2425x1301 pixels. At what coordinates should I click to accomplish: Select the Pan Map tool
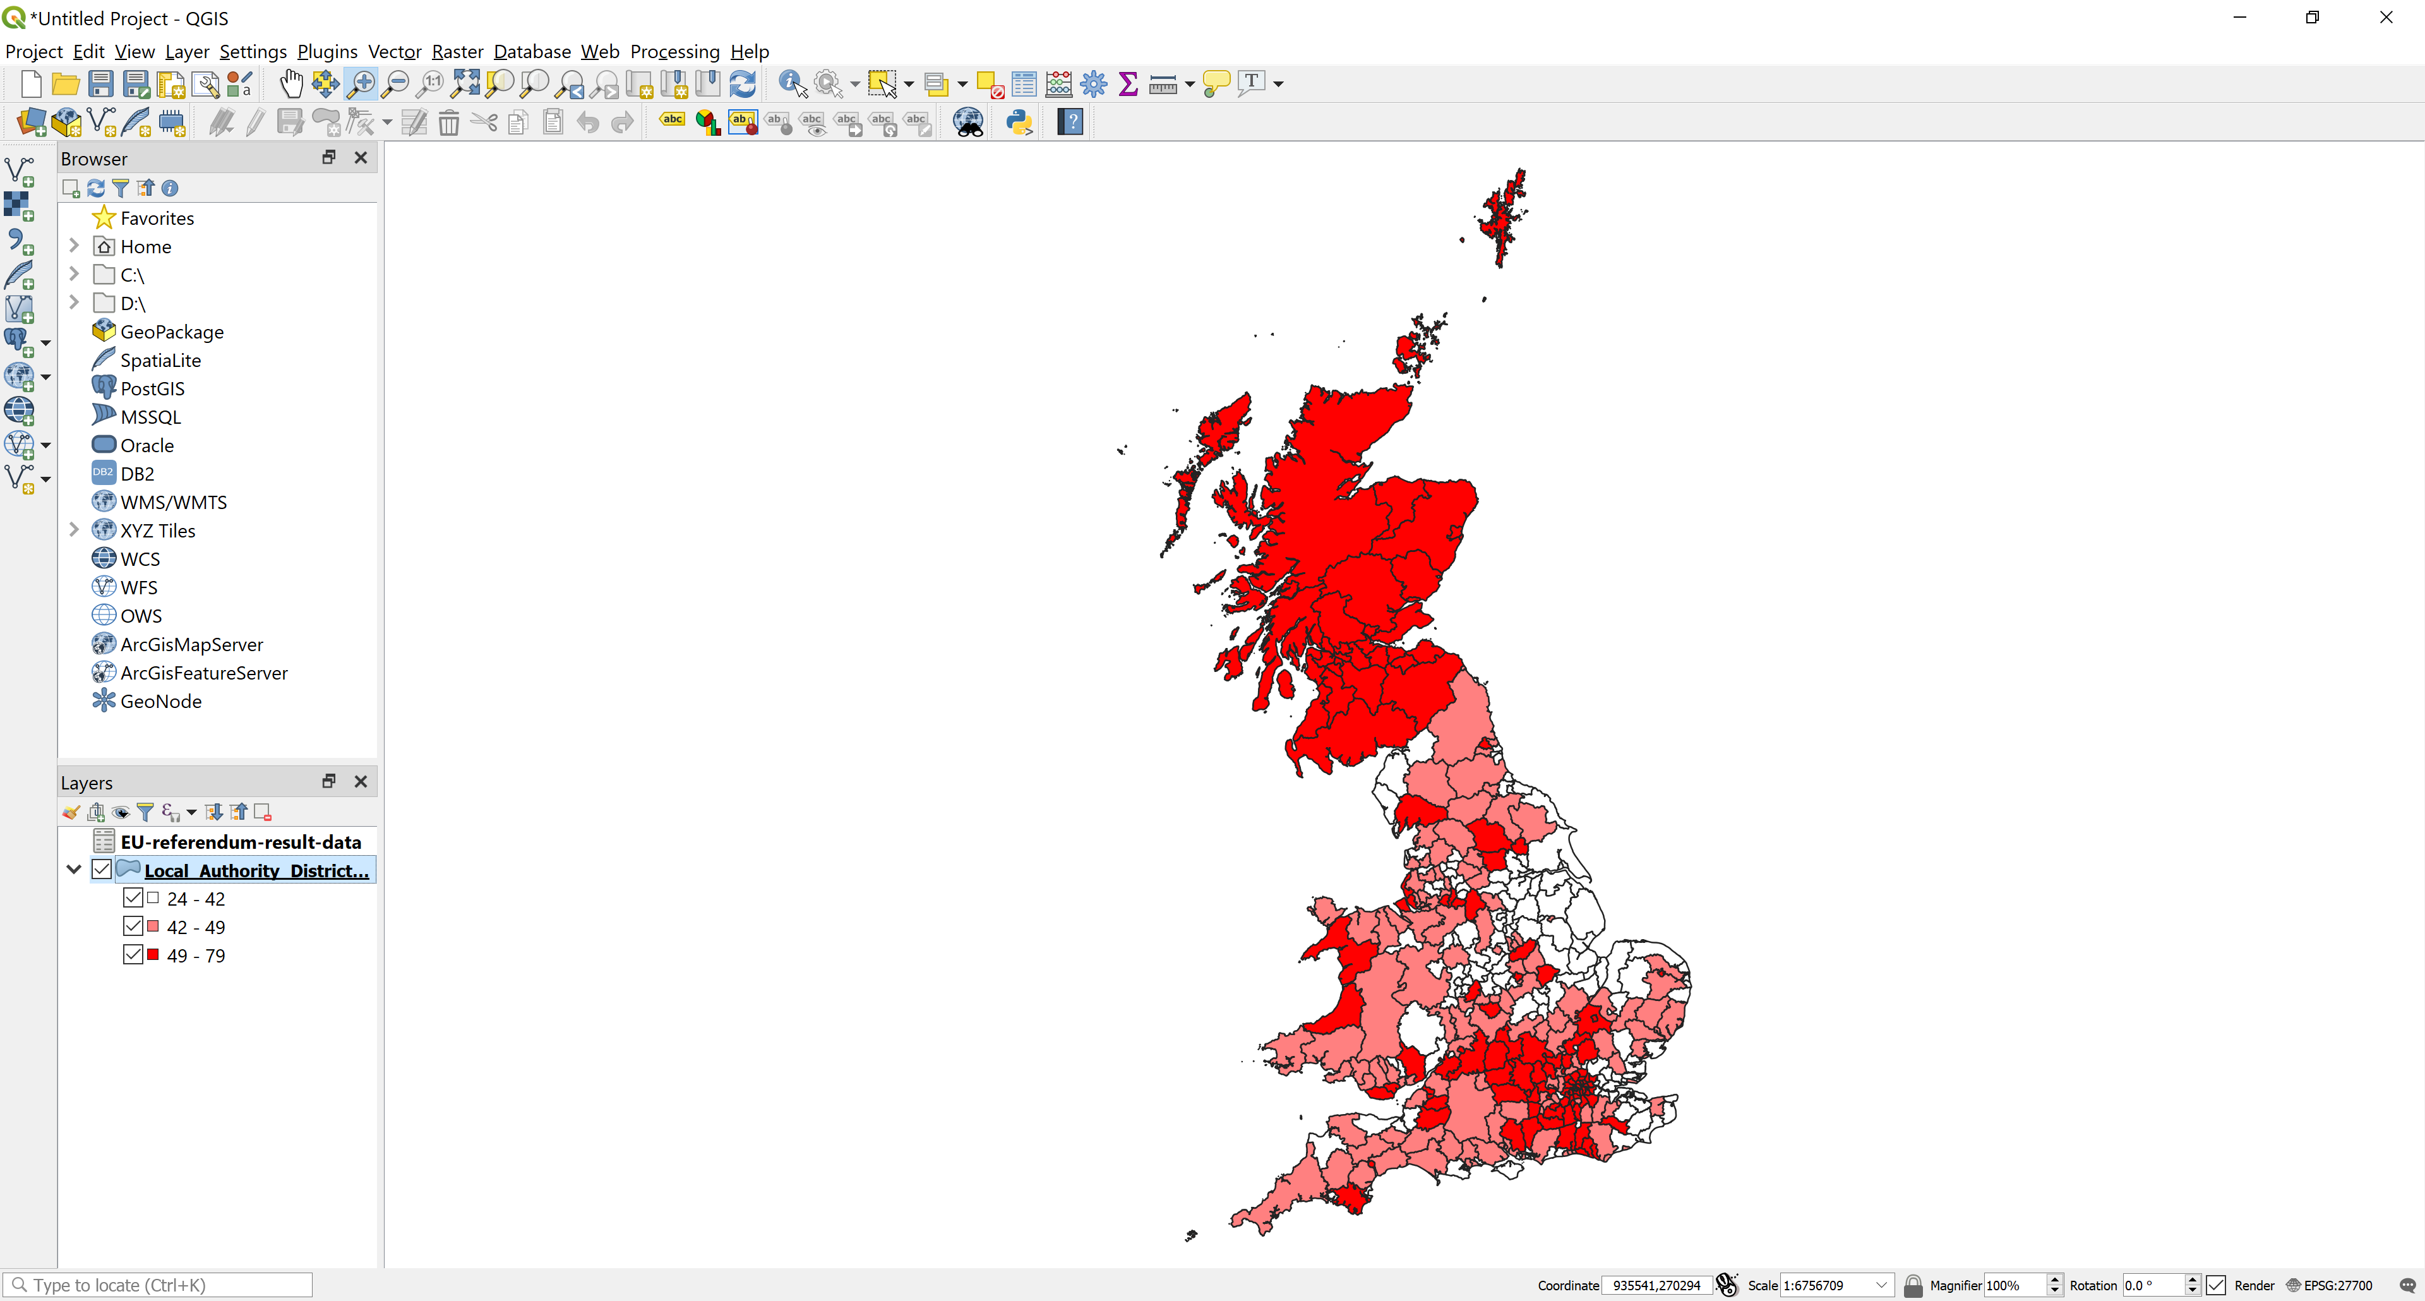tap(291, 84)
